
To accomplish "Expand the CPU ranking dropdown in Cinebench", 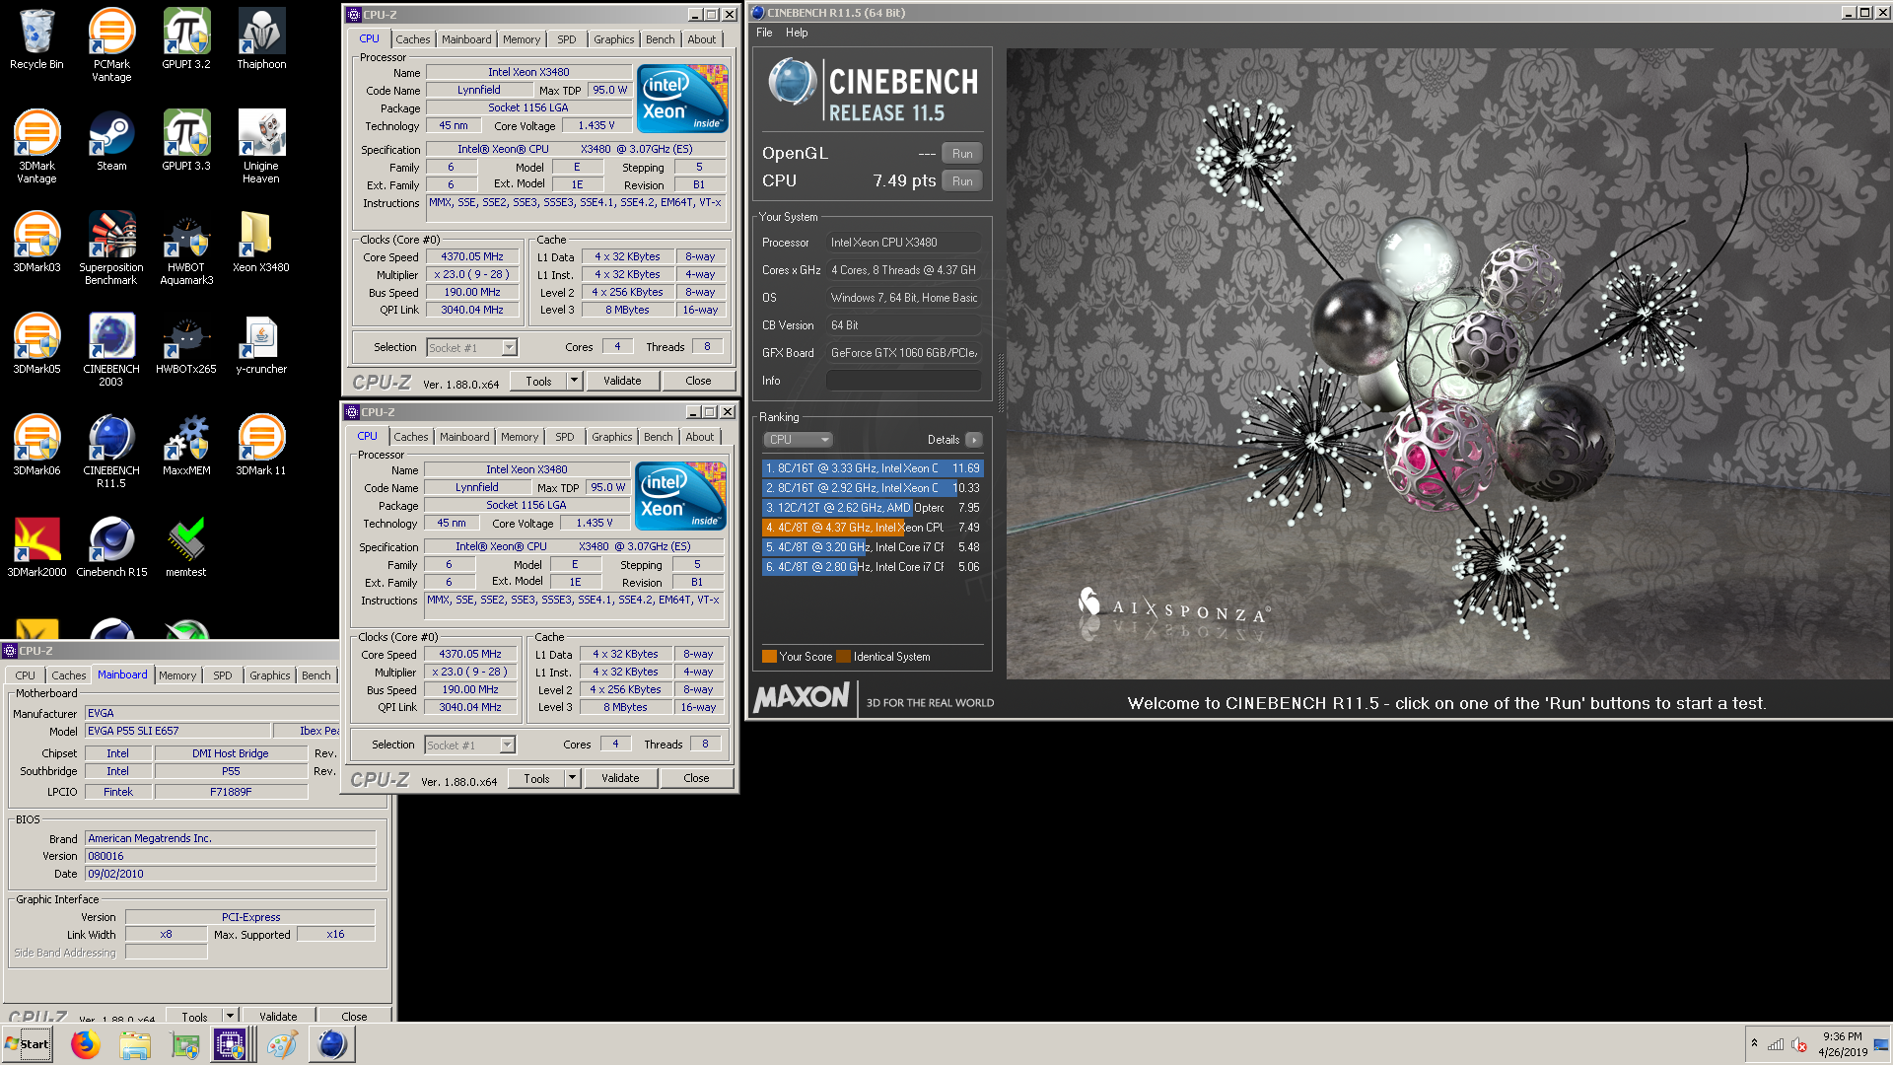I will tap(798, 440).
